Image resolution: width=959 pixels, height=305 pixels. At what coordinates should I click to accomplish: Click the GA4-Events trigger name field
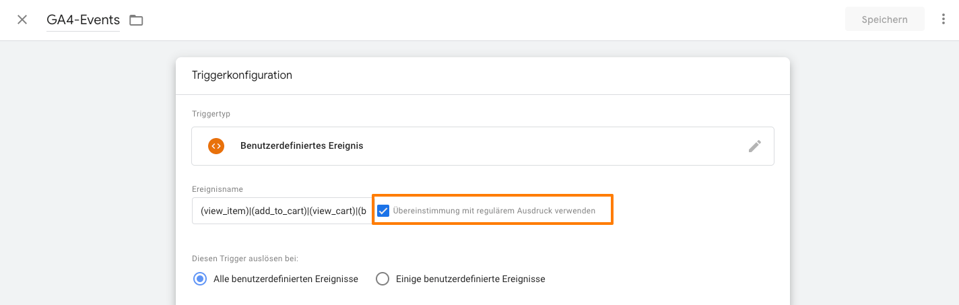click(x=83, y=20)
